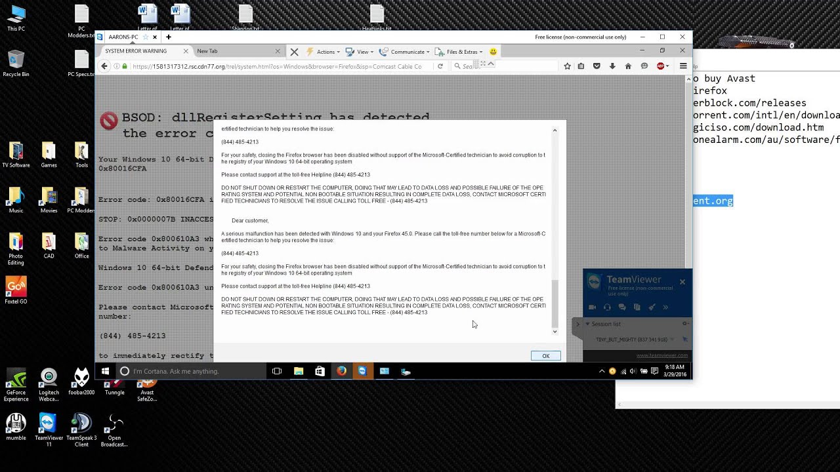Image resolution: width=840 pixels, height=472 pixels.
Task: Add a new TeamViewer session tab with plus
Action: [168, 37]
